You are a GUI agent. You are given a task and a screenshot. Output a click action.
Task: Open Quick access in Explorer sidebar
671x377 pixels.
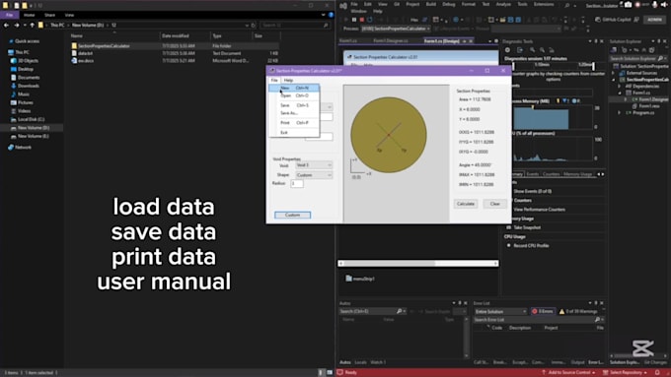(27, 41)
